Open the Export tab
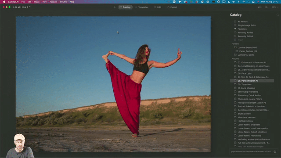The image size is (281, 158). point(172,7)
